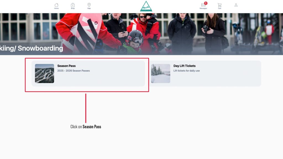Click the Cart text label

coord(219,9)
